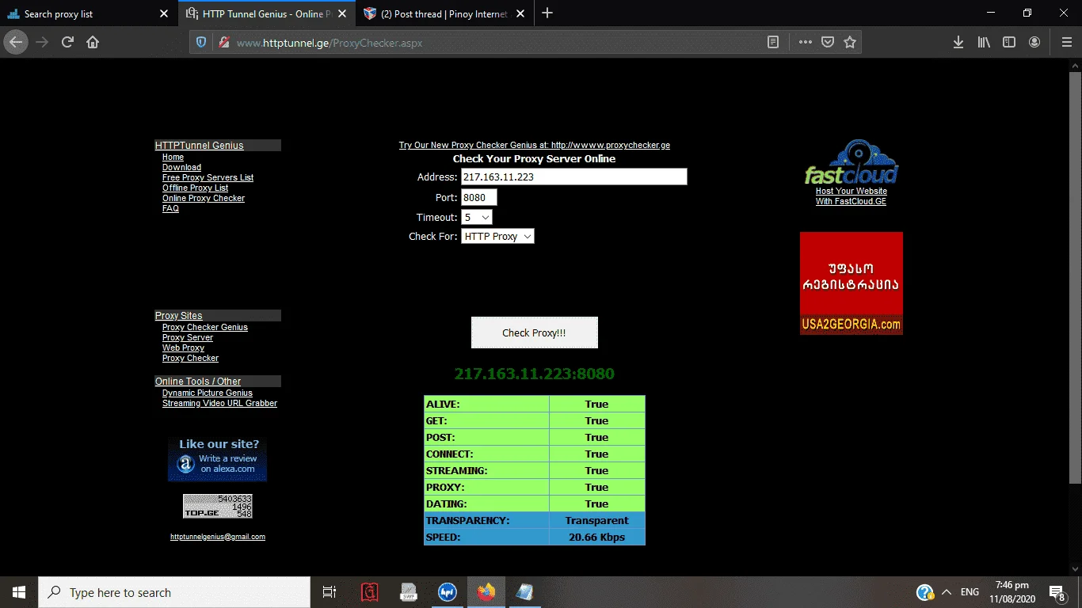The width and height of the screenshot is (1082, 608).
Task: Click the 20.66 Kbps speed value
Action: [596, 538]
